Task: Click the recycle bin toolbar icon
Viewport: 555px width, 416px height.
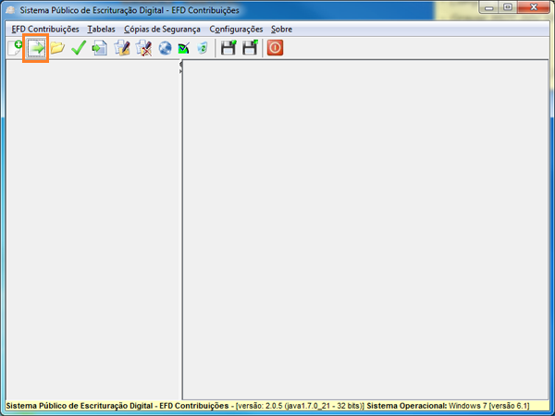Action: 203,48
